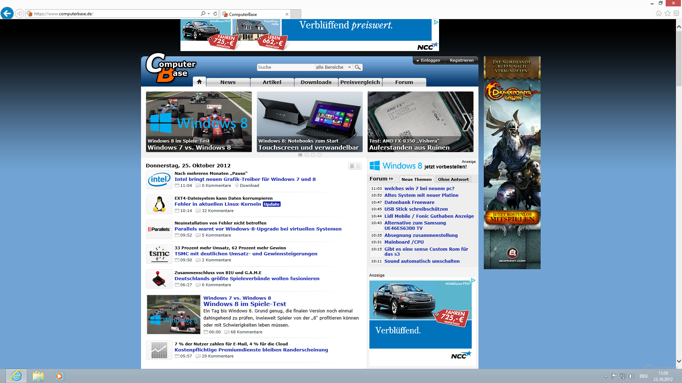Open the media player taskbar icon
The height and width of the screenshot is (383, 682).
(59, 376)
